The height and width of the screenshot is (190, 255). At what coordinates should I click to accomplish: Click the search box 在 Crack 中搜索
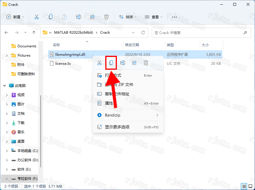point(198,33)
